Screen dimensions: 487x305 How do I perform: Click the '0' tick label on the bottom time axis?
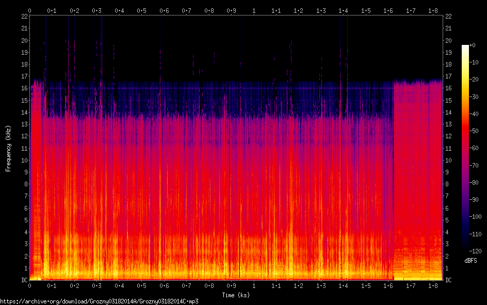[x=29, y=286]
